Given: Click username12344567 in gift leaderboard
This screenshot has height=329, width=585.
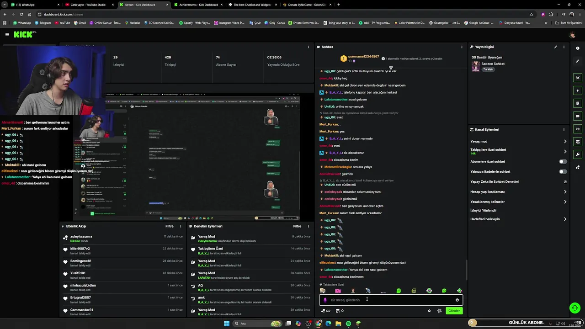Looking at the screenshot, I should [363, 57].
